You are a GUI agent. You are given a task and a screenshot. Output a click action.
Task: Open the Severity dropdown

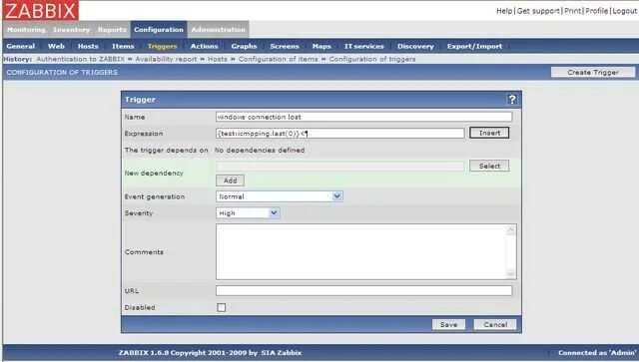click(x=248, y=213)
